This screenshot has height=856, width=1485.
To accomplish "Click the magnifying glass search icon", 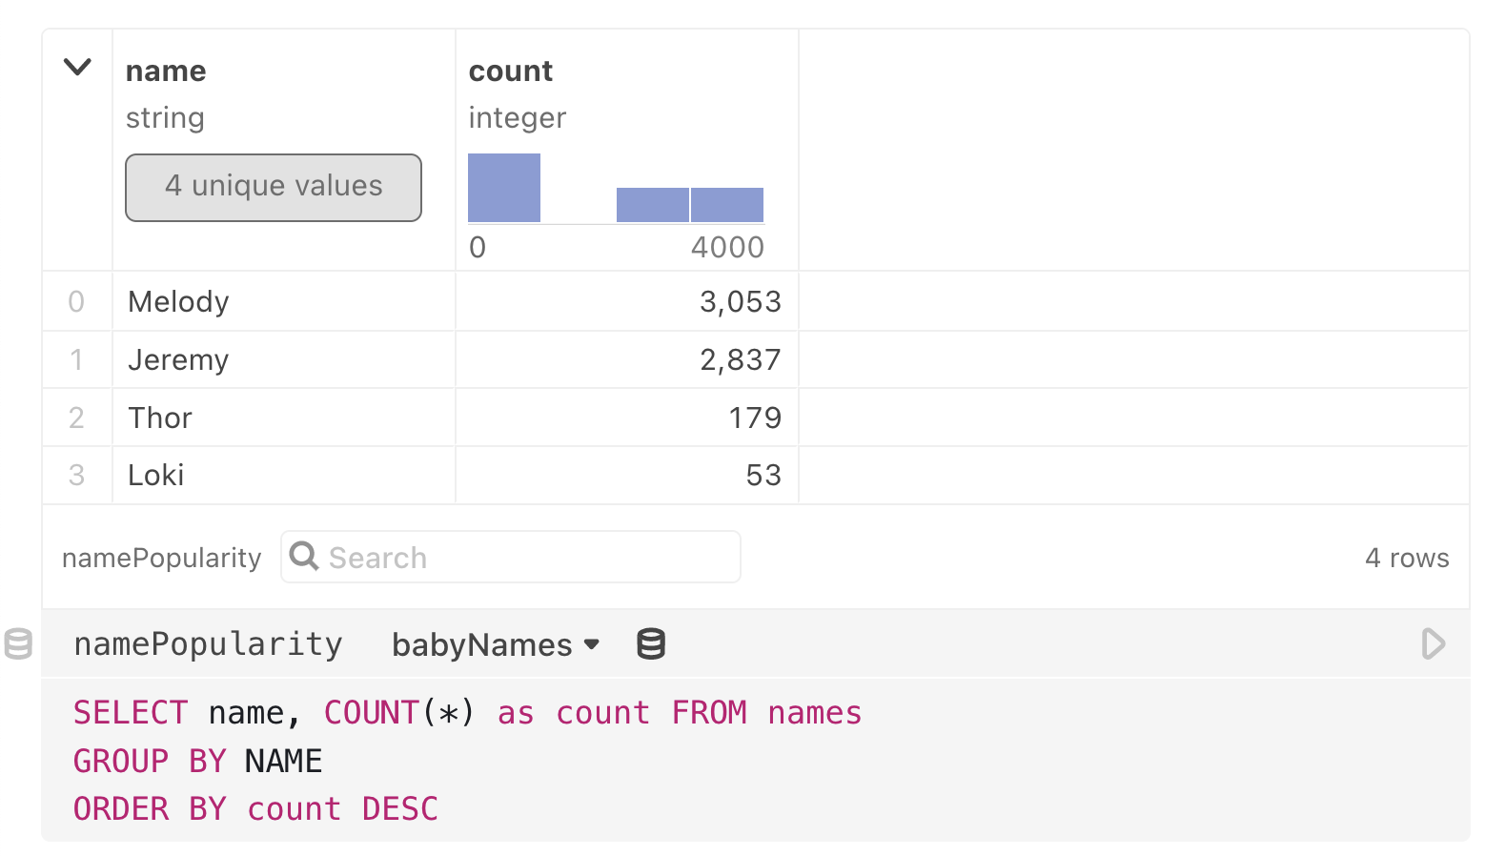I will pos(304,556).
